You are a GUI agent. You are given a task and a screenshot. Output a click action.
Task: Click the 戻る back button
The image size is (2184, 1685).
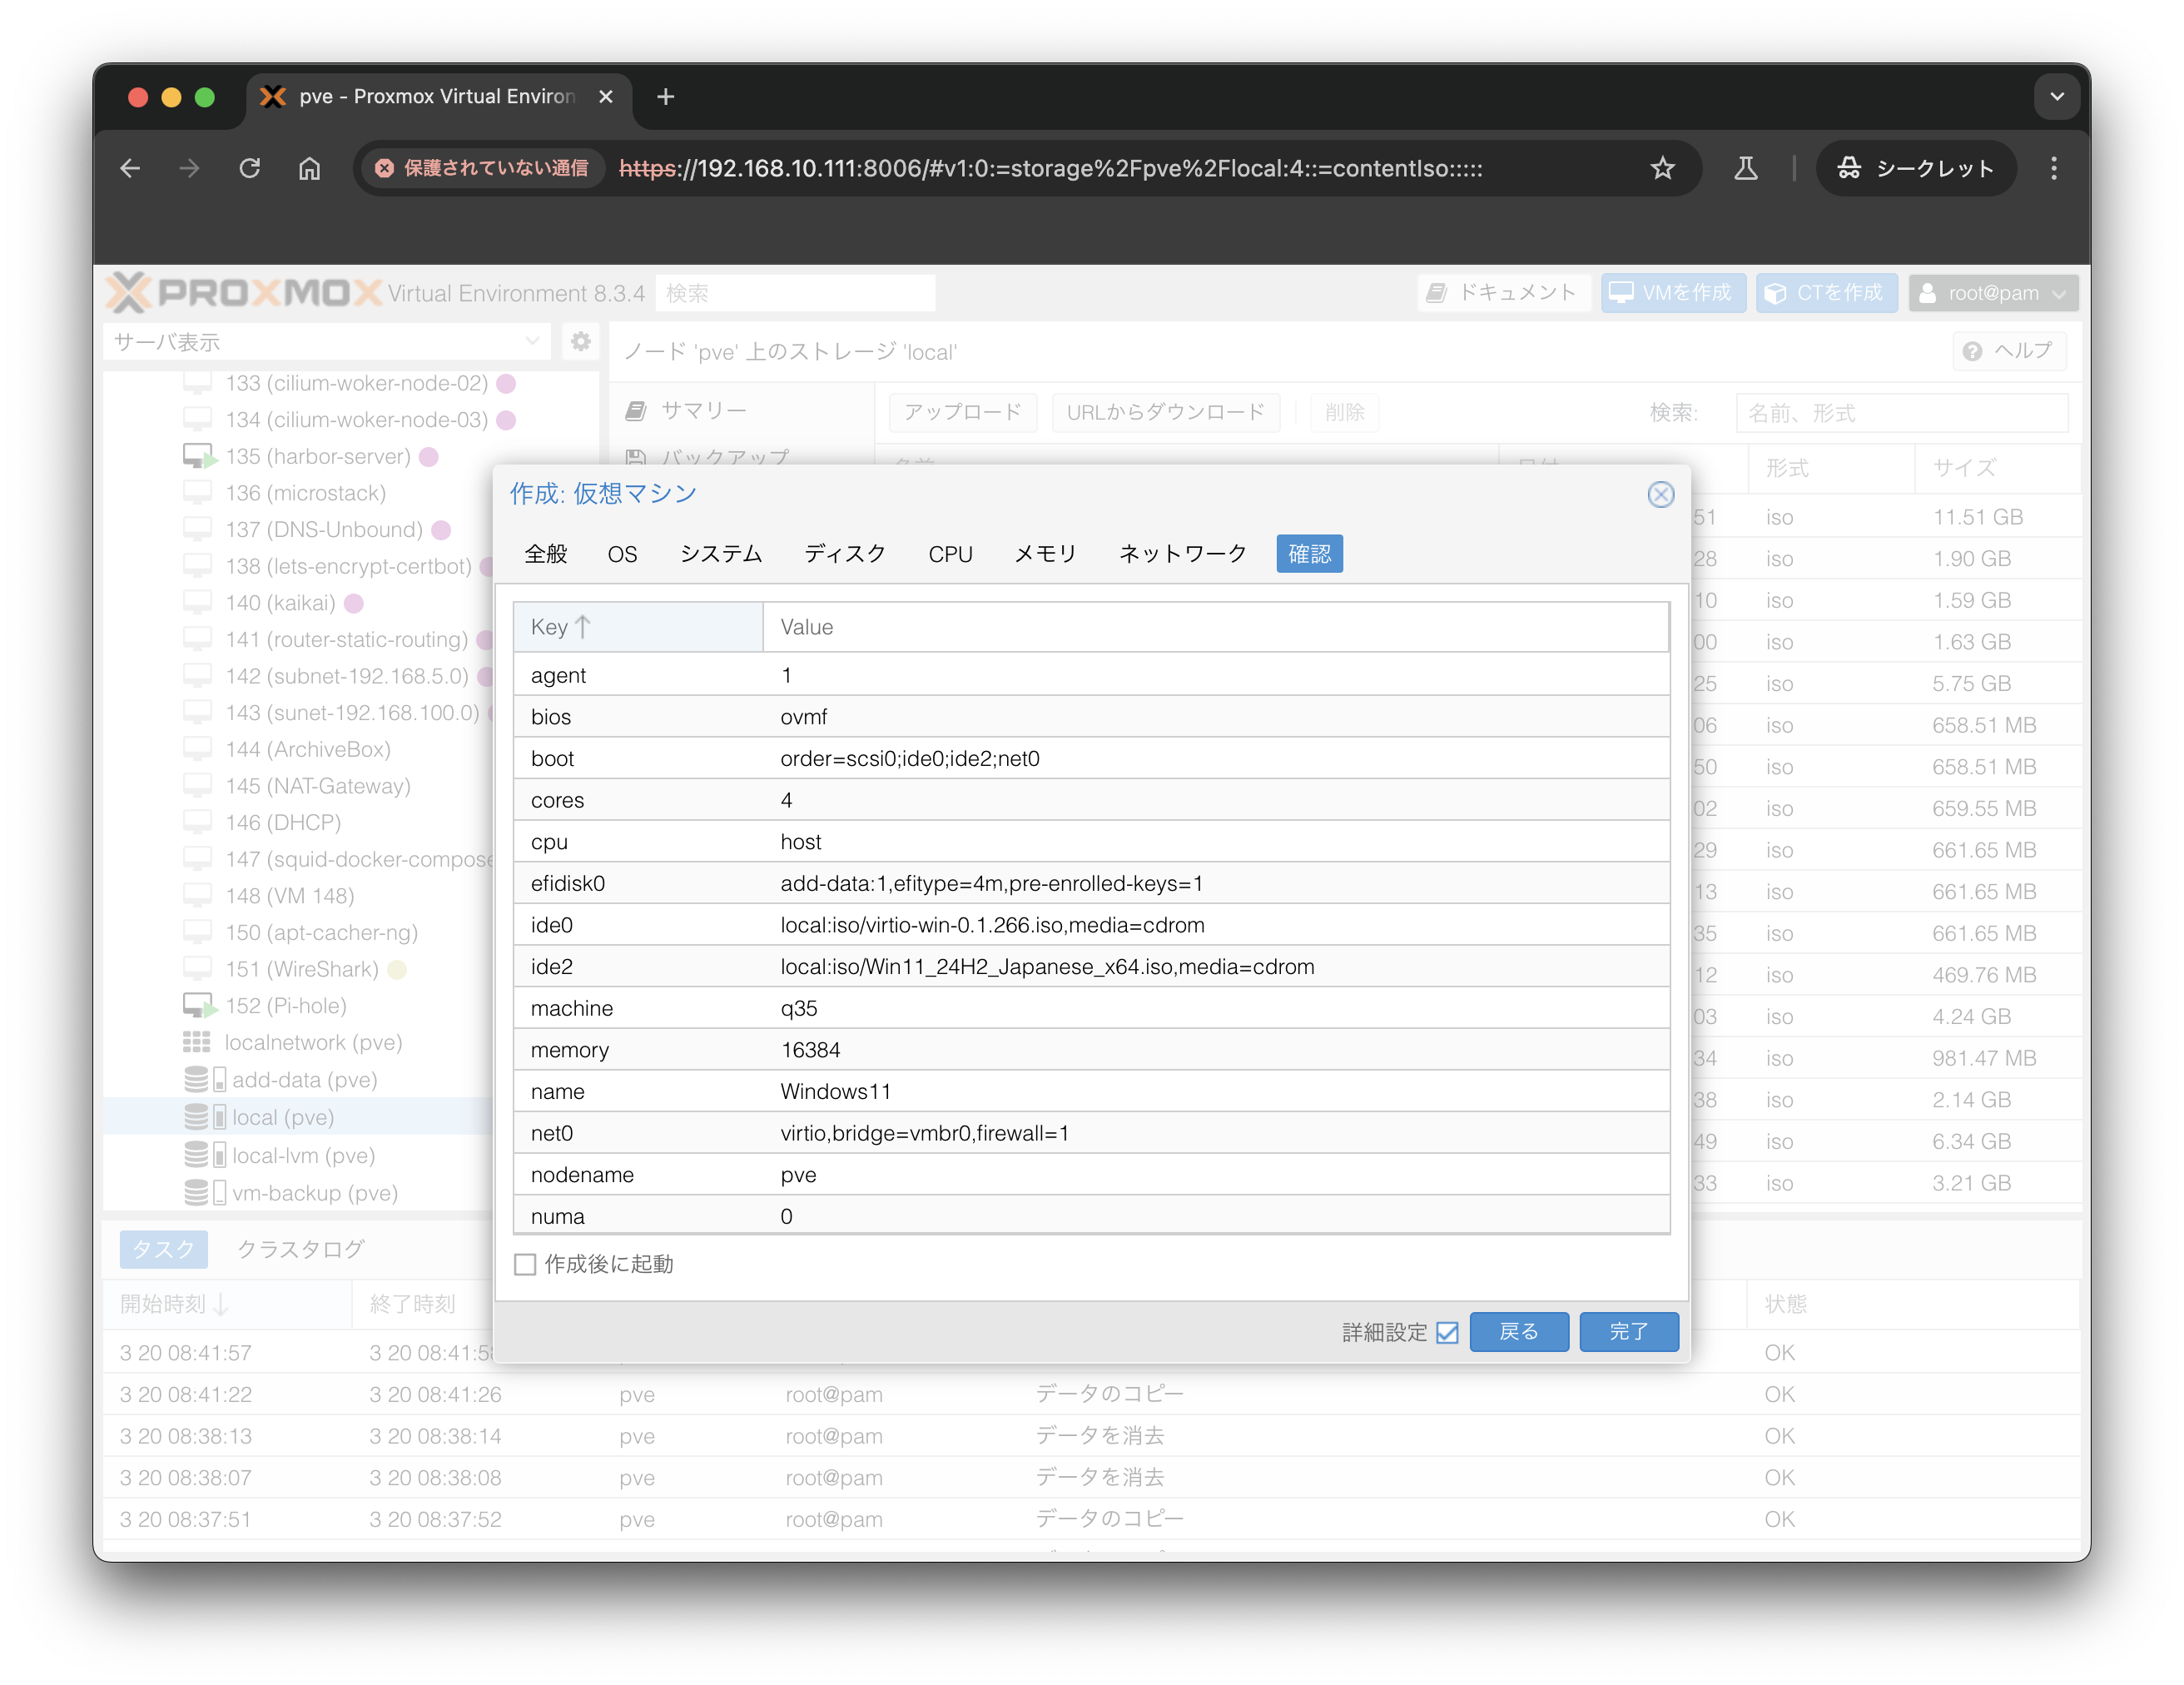1518,1332
